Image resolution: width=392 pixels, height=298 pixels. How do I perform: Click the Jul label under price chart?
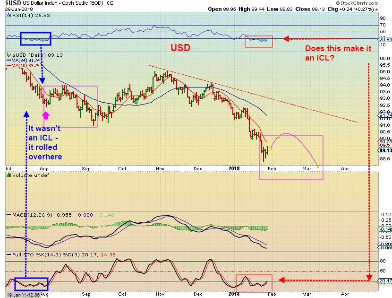point(8,168)
